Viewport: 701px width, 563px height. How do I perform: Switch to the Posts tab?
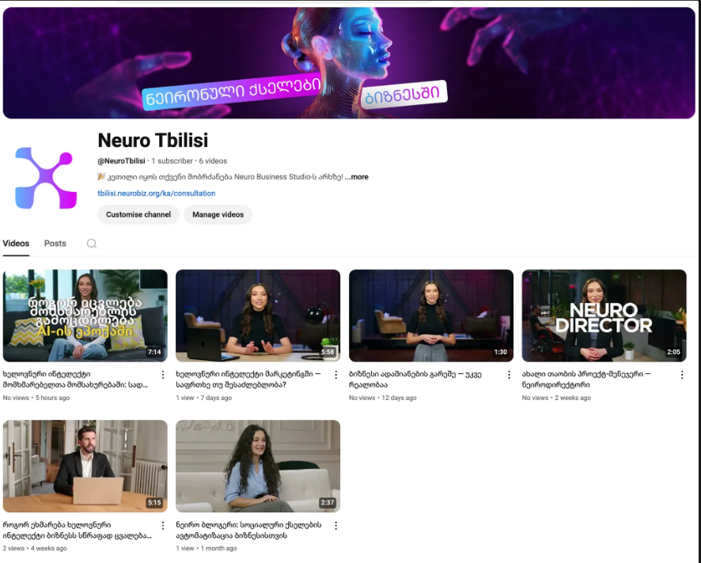55,244
